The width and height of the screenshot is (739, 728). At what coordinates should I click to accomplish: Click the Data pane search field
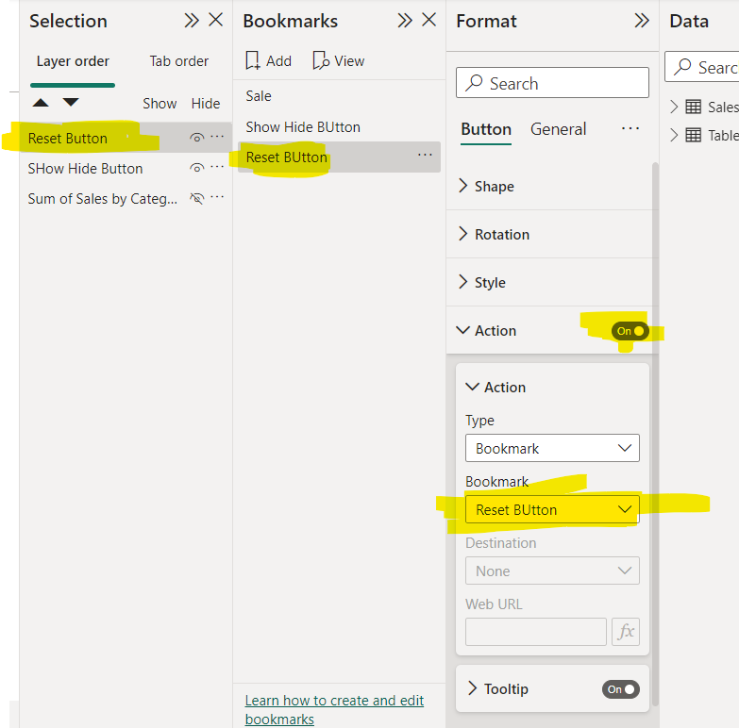[x=702, y=67]
